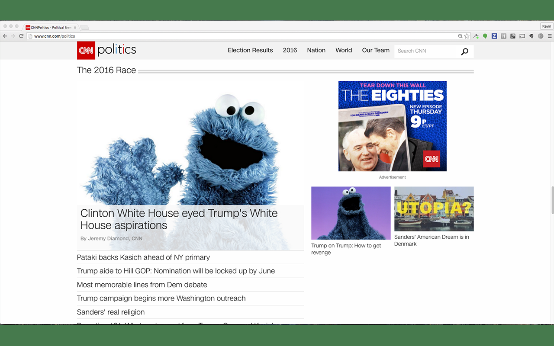Open the Nation navigation item
Viewport: 554px width, 346px height.
[x=316, y=50]
